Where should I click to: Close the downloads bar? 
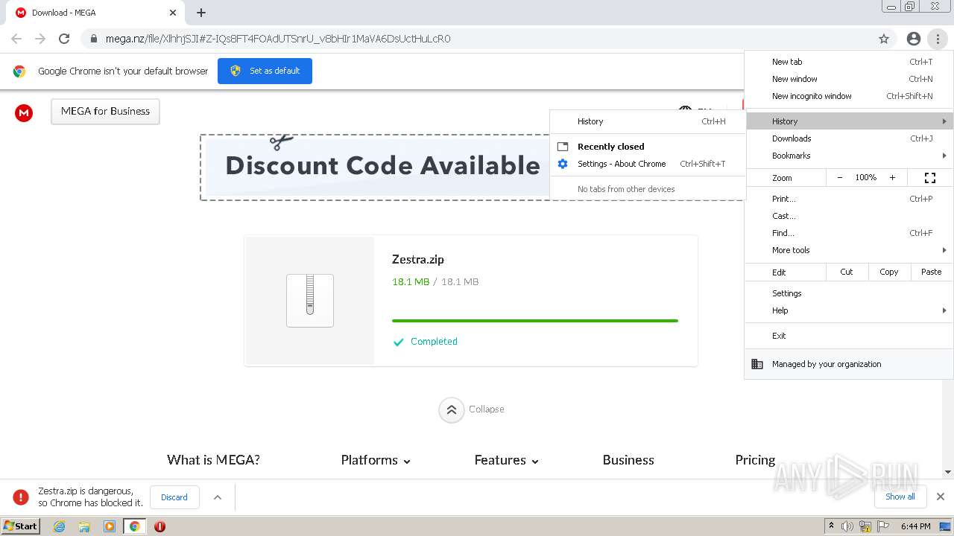click(x=941, y=497)
